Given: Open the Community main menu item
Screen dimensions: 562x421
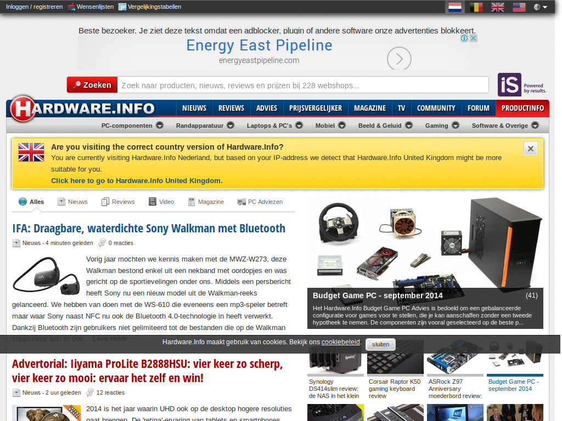Looking at the screenshot, I should [x=436, y=108].
